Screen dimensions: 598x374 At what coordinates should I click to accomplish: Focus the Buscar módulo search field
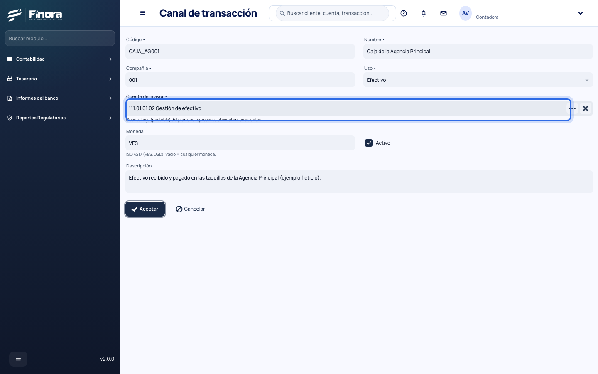tap(60, 38)
